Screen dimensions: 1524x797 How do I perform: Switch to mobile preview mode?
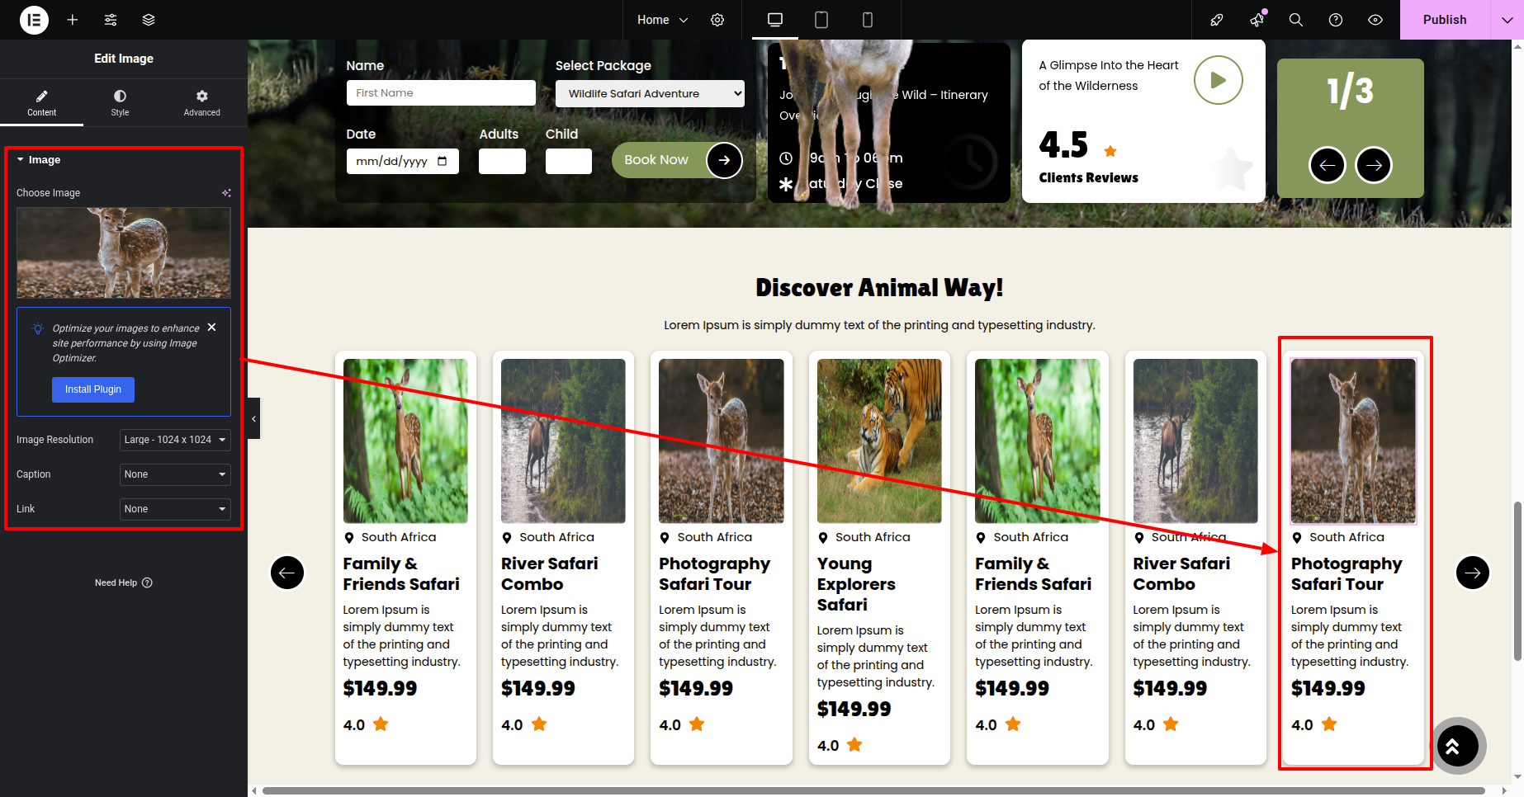click(x=868, y=20)
